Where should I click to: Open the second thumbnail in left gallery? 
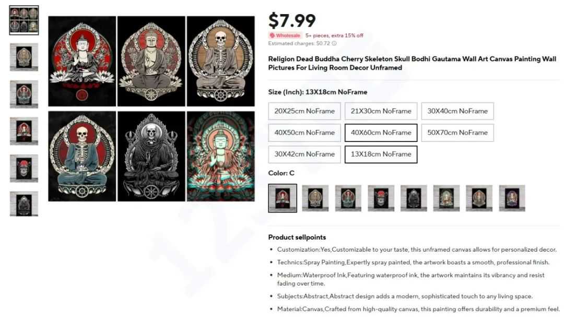pyautogui.click(x=23, y=57)
